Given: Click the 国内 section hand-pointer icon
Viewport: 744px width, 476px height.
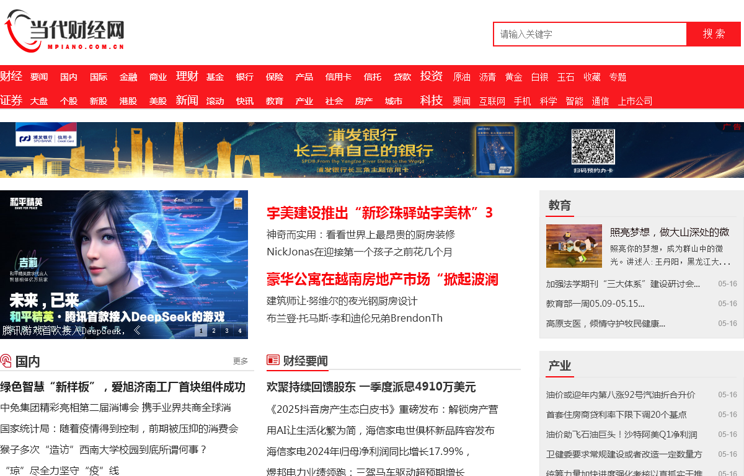Looking at the screenshot, I should tap(6, 361).
